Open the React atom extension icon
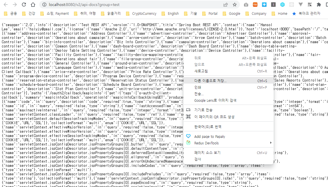The image size is (328, 187). point(282,5)
